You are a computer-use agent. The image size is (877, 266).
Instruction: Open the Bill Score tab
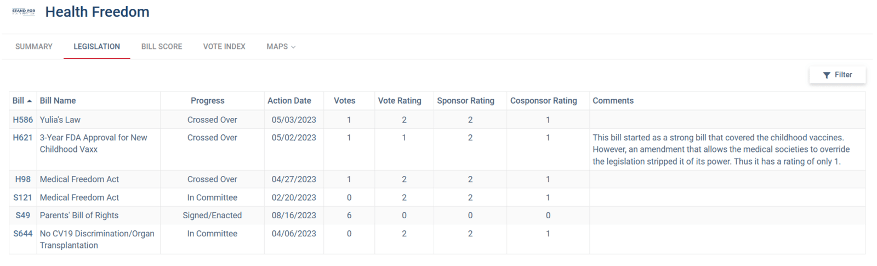tap(162, 47)
